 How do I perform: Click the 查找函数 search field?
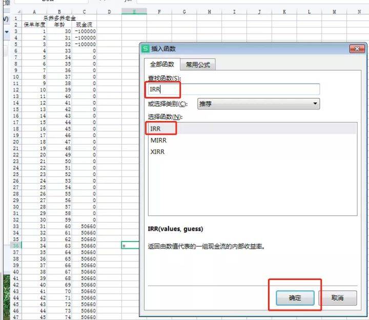tap(234, 89)
